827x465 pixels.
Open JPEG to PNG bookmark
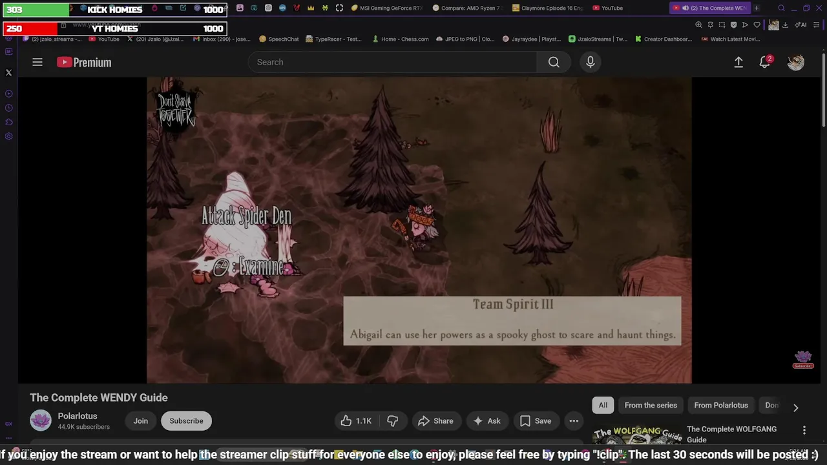(x=465, y=39)
